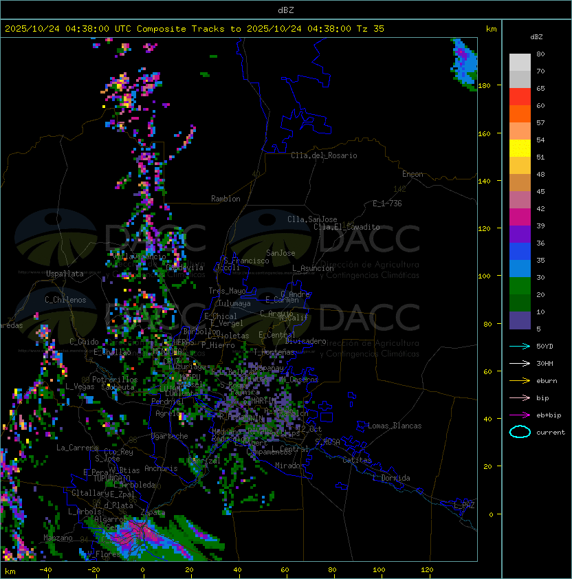The image size is (572, 579).
Task: Click the 'L_Vegas' map label
Action: (80, 386)
